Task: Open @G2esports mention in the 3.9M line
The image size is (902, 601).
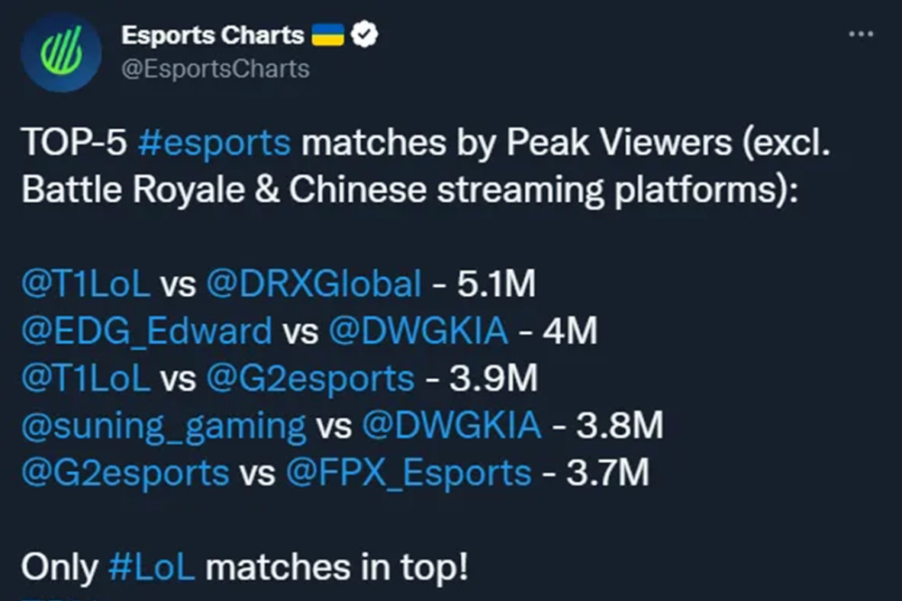Action: pyautogui.click(x=310, y=378)
